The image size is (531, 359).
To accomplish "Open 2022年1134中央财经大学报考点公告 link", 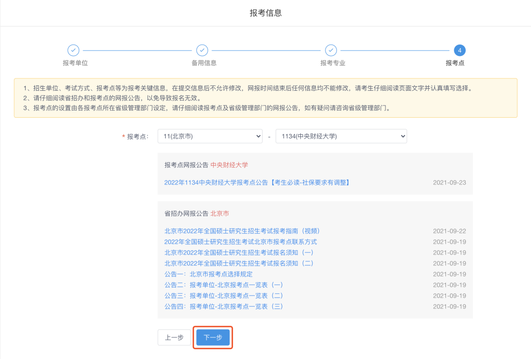I will click(x=257, y=183).
